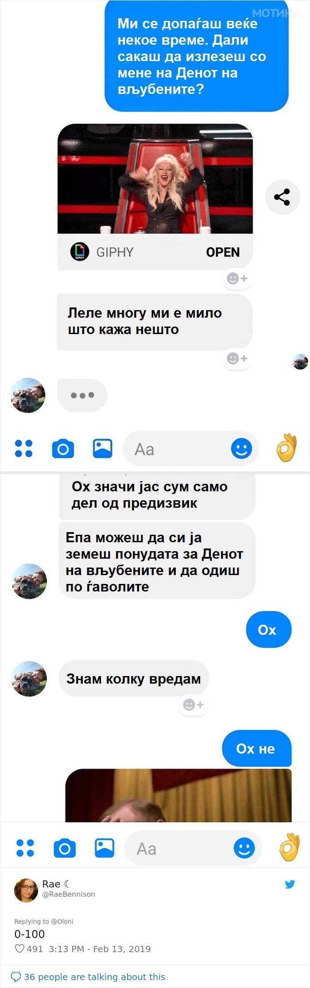The height and width of the screenshot is (988, 310).
Task: Click the GIPHY logo icon
Action: coord(80,252)
